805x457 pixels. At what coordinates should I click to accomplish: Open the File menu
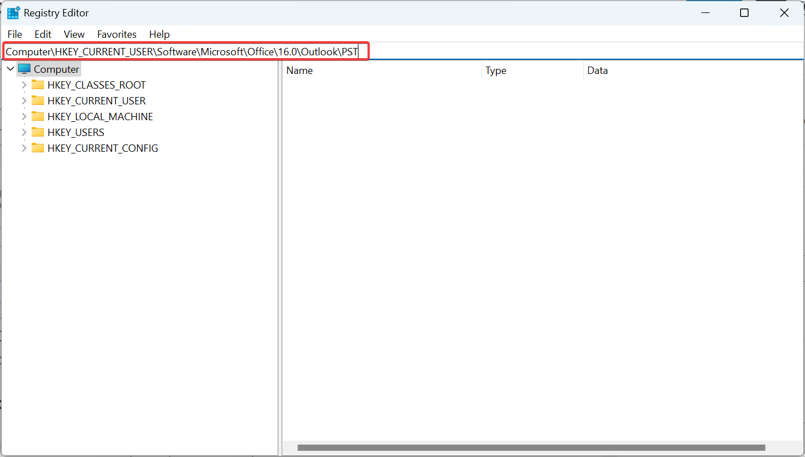coord(15,34)
